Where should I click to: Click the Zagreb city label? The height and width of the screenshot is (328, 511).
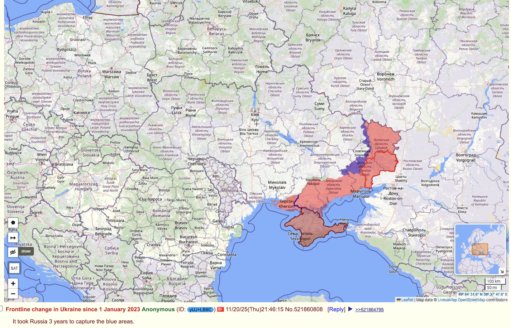pyautogui.click(x=36, y=212)
